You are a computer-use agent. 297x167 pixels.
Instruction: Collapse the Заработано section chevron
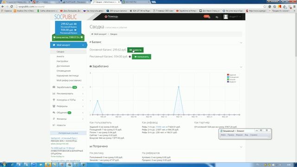241,67
